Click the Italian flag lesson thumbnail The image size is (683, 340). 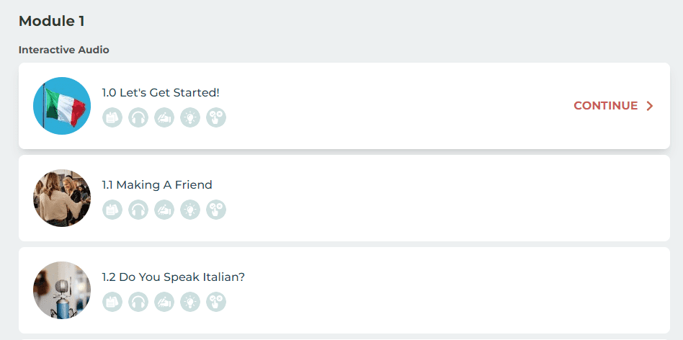click(x=62, y=106)
